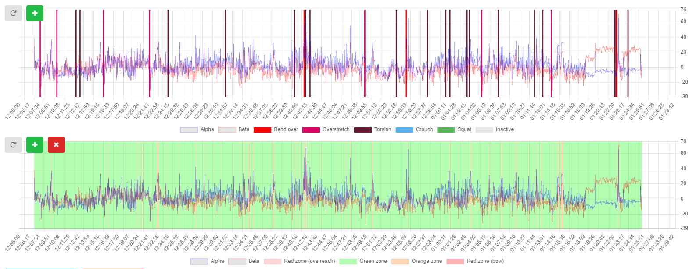Toggle Alpha swatch in bottom chart legend

tap(199, 262)
